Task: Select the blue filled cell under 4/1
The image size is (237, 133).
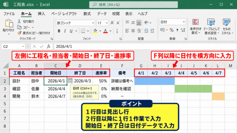Action: (141, 81)
